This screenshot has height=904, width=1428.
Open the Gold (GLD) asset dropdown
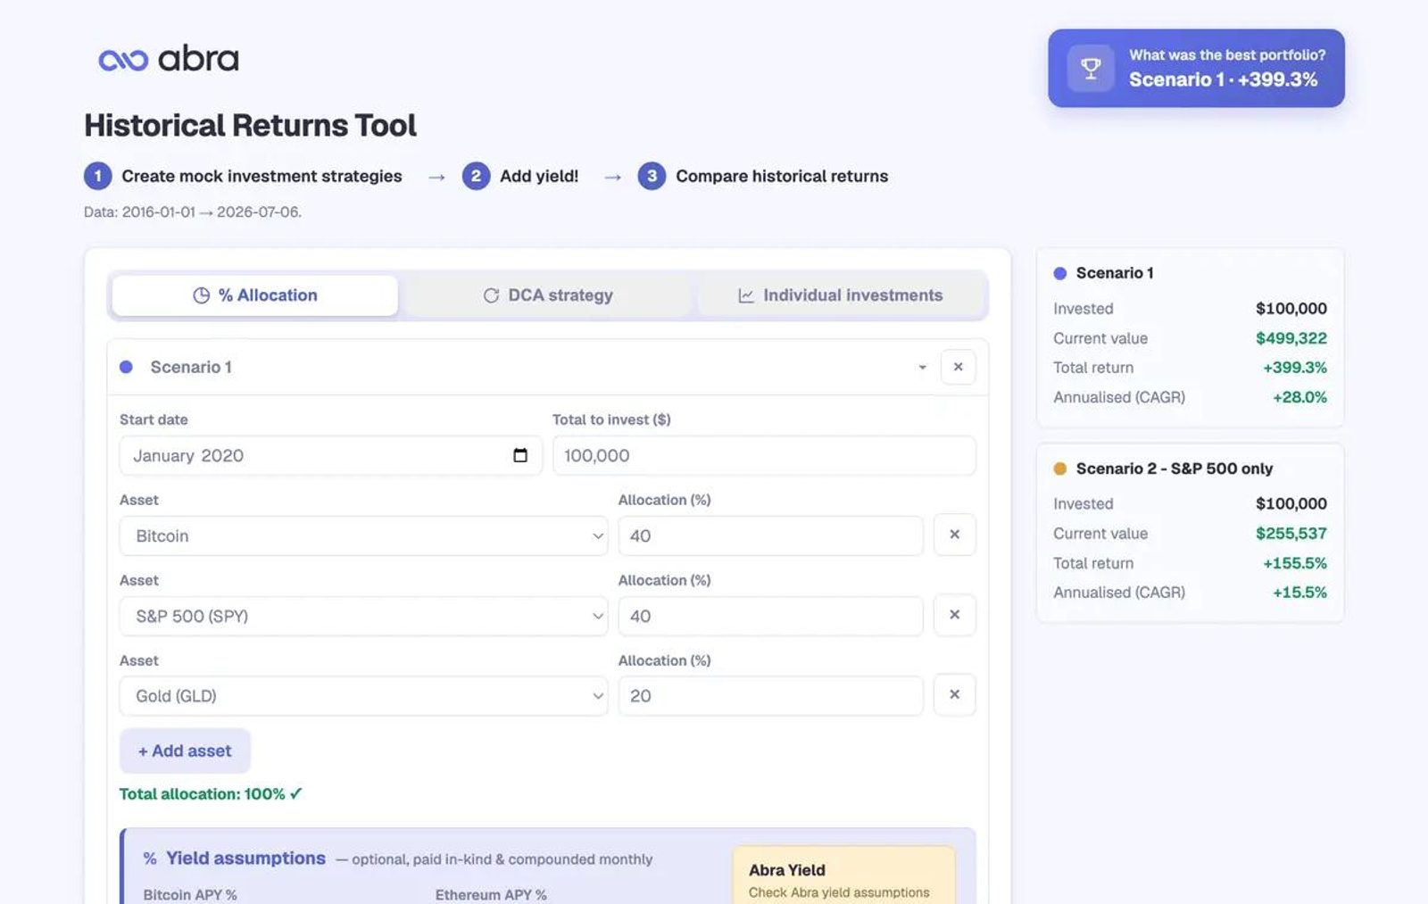point(363,695)
